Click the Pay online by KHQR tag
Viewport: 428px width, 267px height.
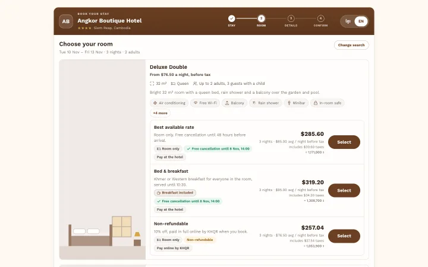tap(173, 248)
